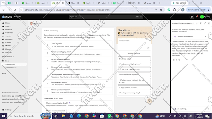
Task: Open Customizing app embed conversation link
Action: tap(13, 96)
